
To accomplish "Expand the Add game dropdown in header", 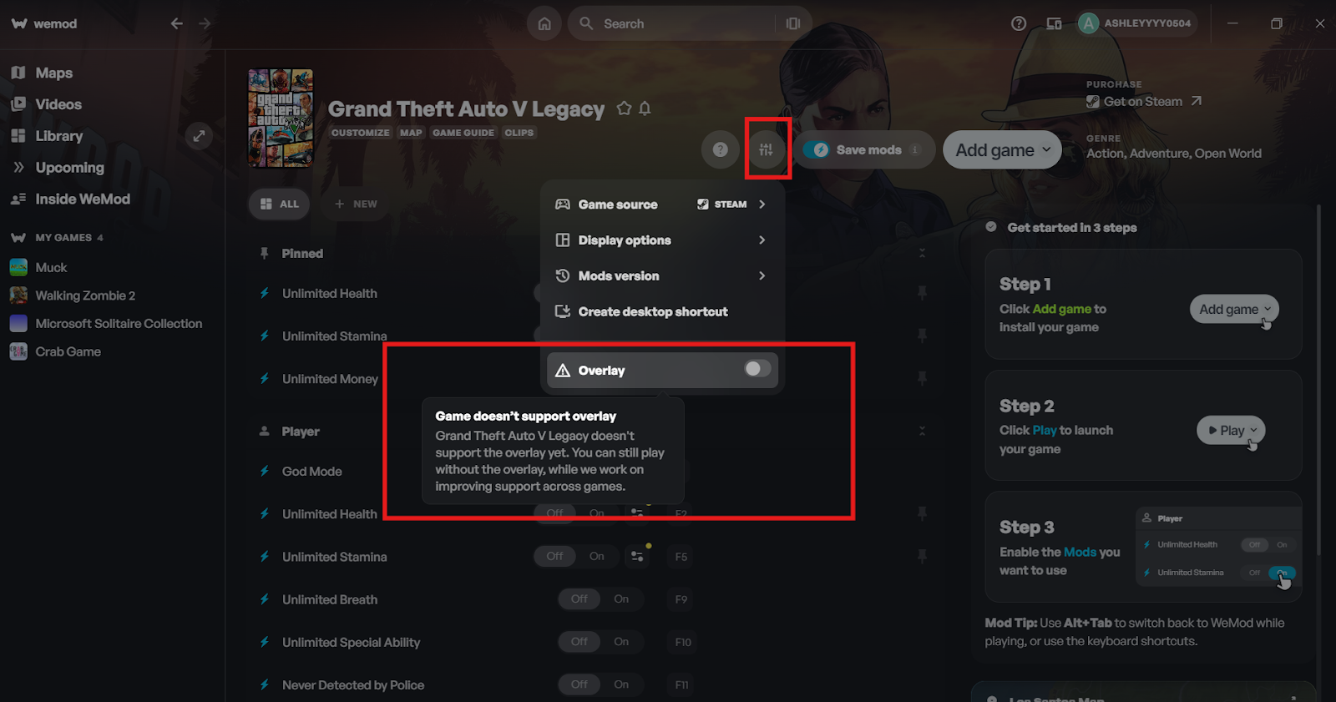I will (x=1003, y=150).
